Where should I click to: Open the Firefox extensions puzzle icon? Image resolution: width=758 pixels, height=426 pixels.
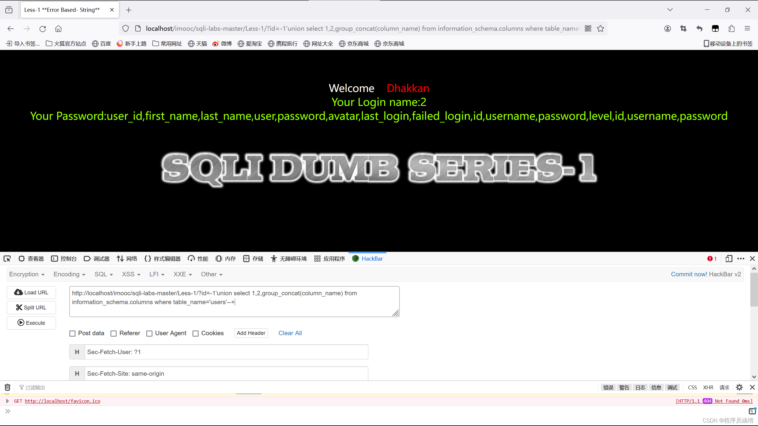731,29
